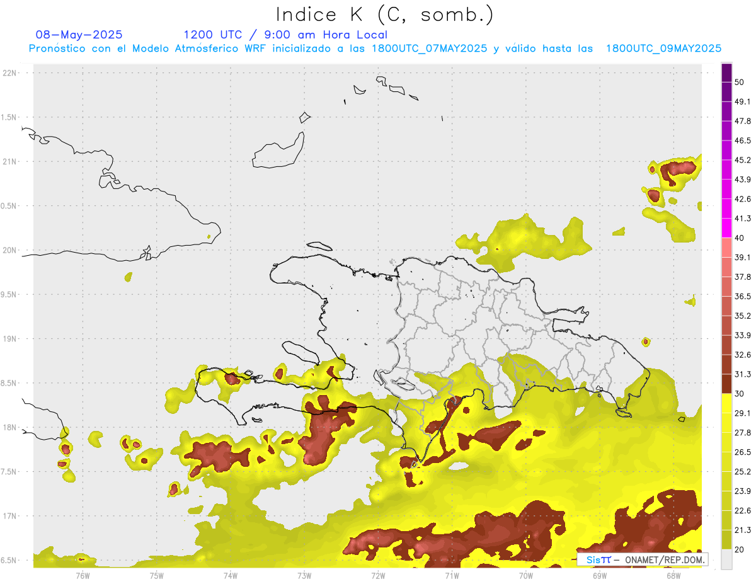Click the colorbar value '45.2'
This screenshot has height=584, width=756.
[x=743, y=160]
